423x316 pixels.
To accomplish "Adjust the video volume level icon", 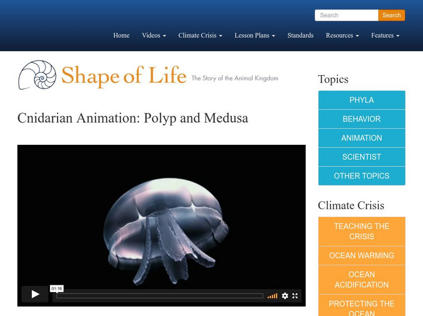I will (273, 296).
